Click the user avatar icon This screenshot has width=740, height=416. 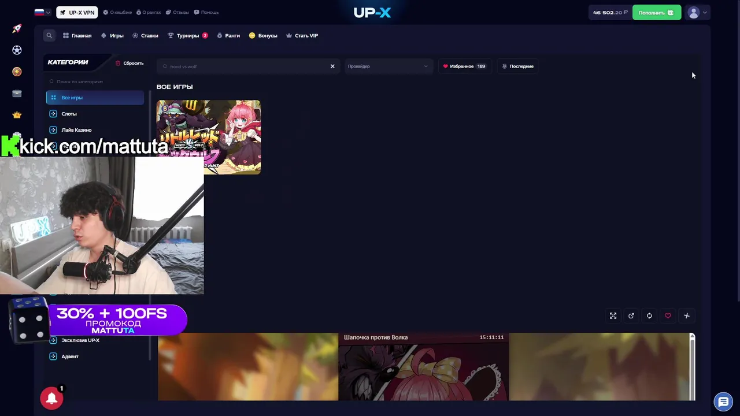(694, 13)
